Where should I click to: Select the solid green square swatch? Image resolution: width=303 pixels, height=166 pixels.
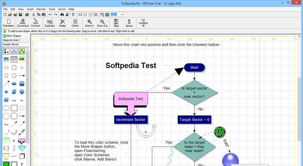click(6, 164)
